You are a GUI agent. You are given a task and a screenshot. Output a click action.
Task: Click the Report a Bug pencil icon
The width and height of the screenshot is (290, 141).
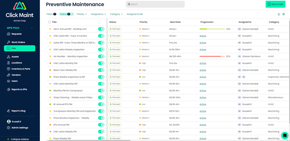pyautogui.click(x=9, y=111)
